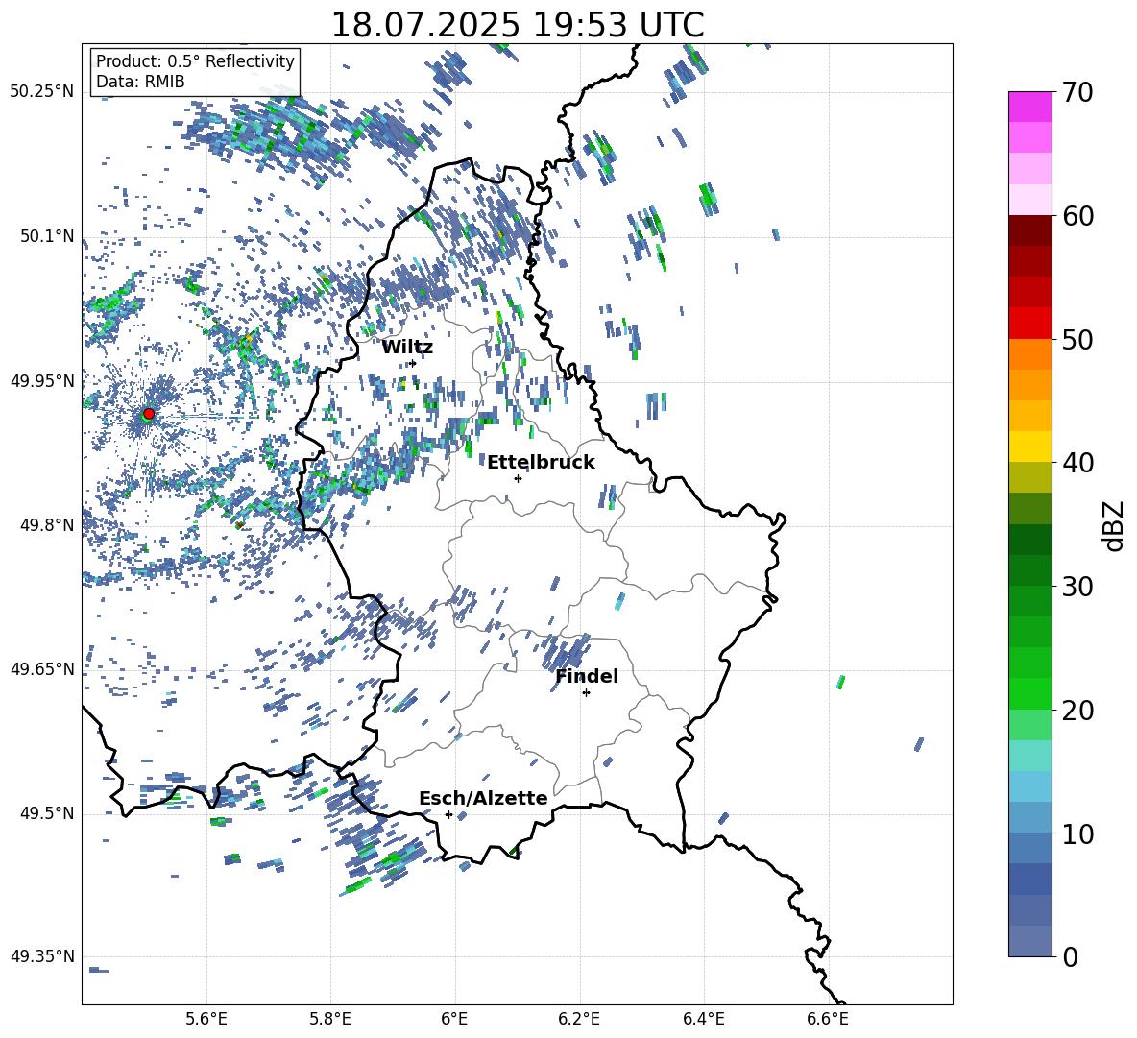The image size is (1137, 1038).
Task: Click the 6.2°E longitude label
Action: coord(579,1019)
